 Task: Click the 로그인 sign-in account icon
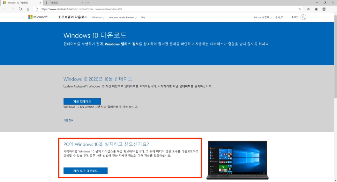point(303,17)
